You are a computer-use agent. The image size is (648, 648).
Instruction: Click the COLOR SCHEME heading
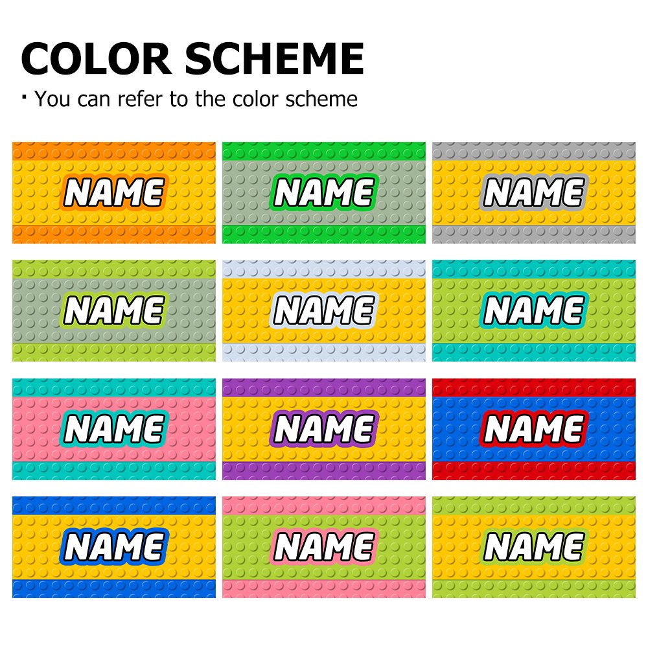[x=192, y=58]
